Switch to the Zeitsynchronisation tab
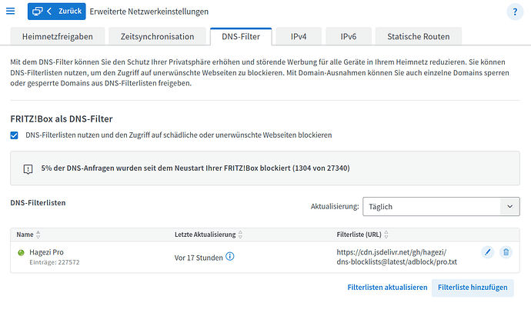The image size is (531, 313). click(157, 37)
